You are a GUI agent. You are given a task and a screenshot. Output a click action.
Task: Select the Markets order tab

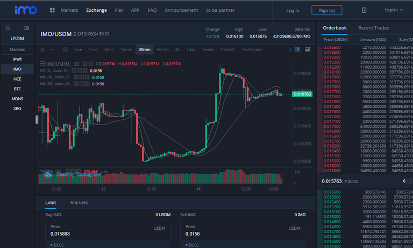[x=79, y=202]
